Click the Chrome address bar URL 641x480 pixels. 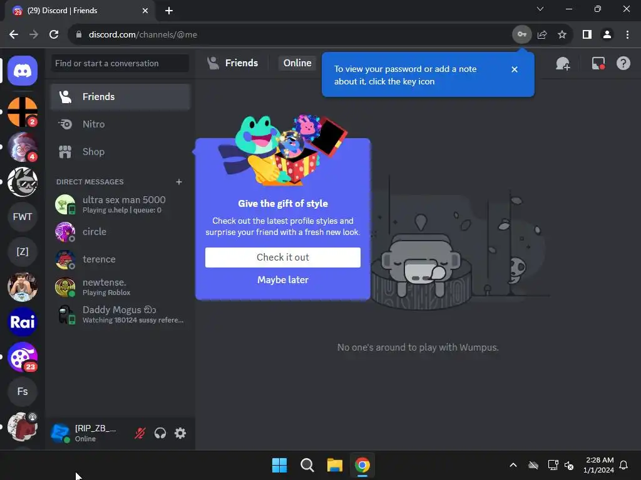click(143, 35)
